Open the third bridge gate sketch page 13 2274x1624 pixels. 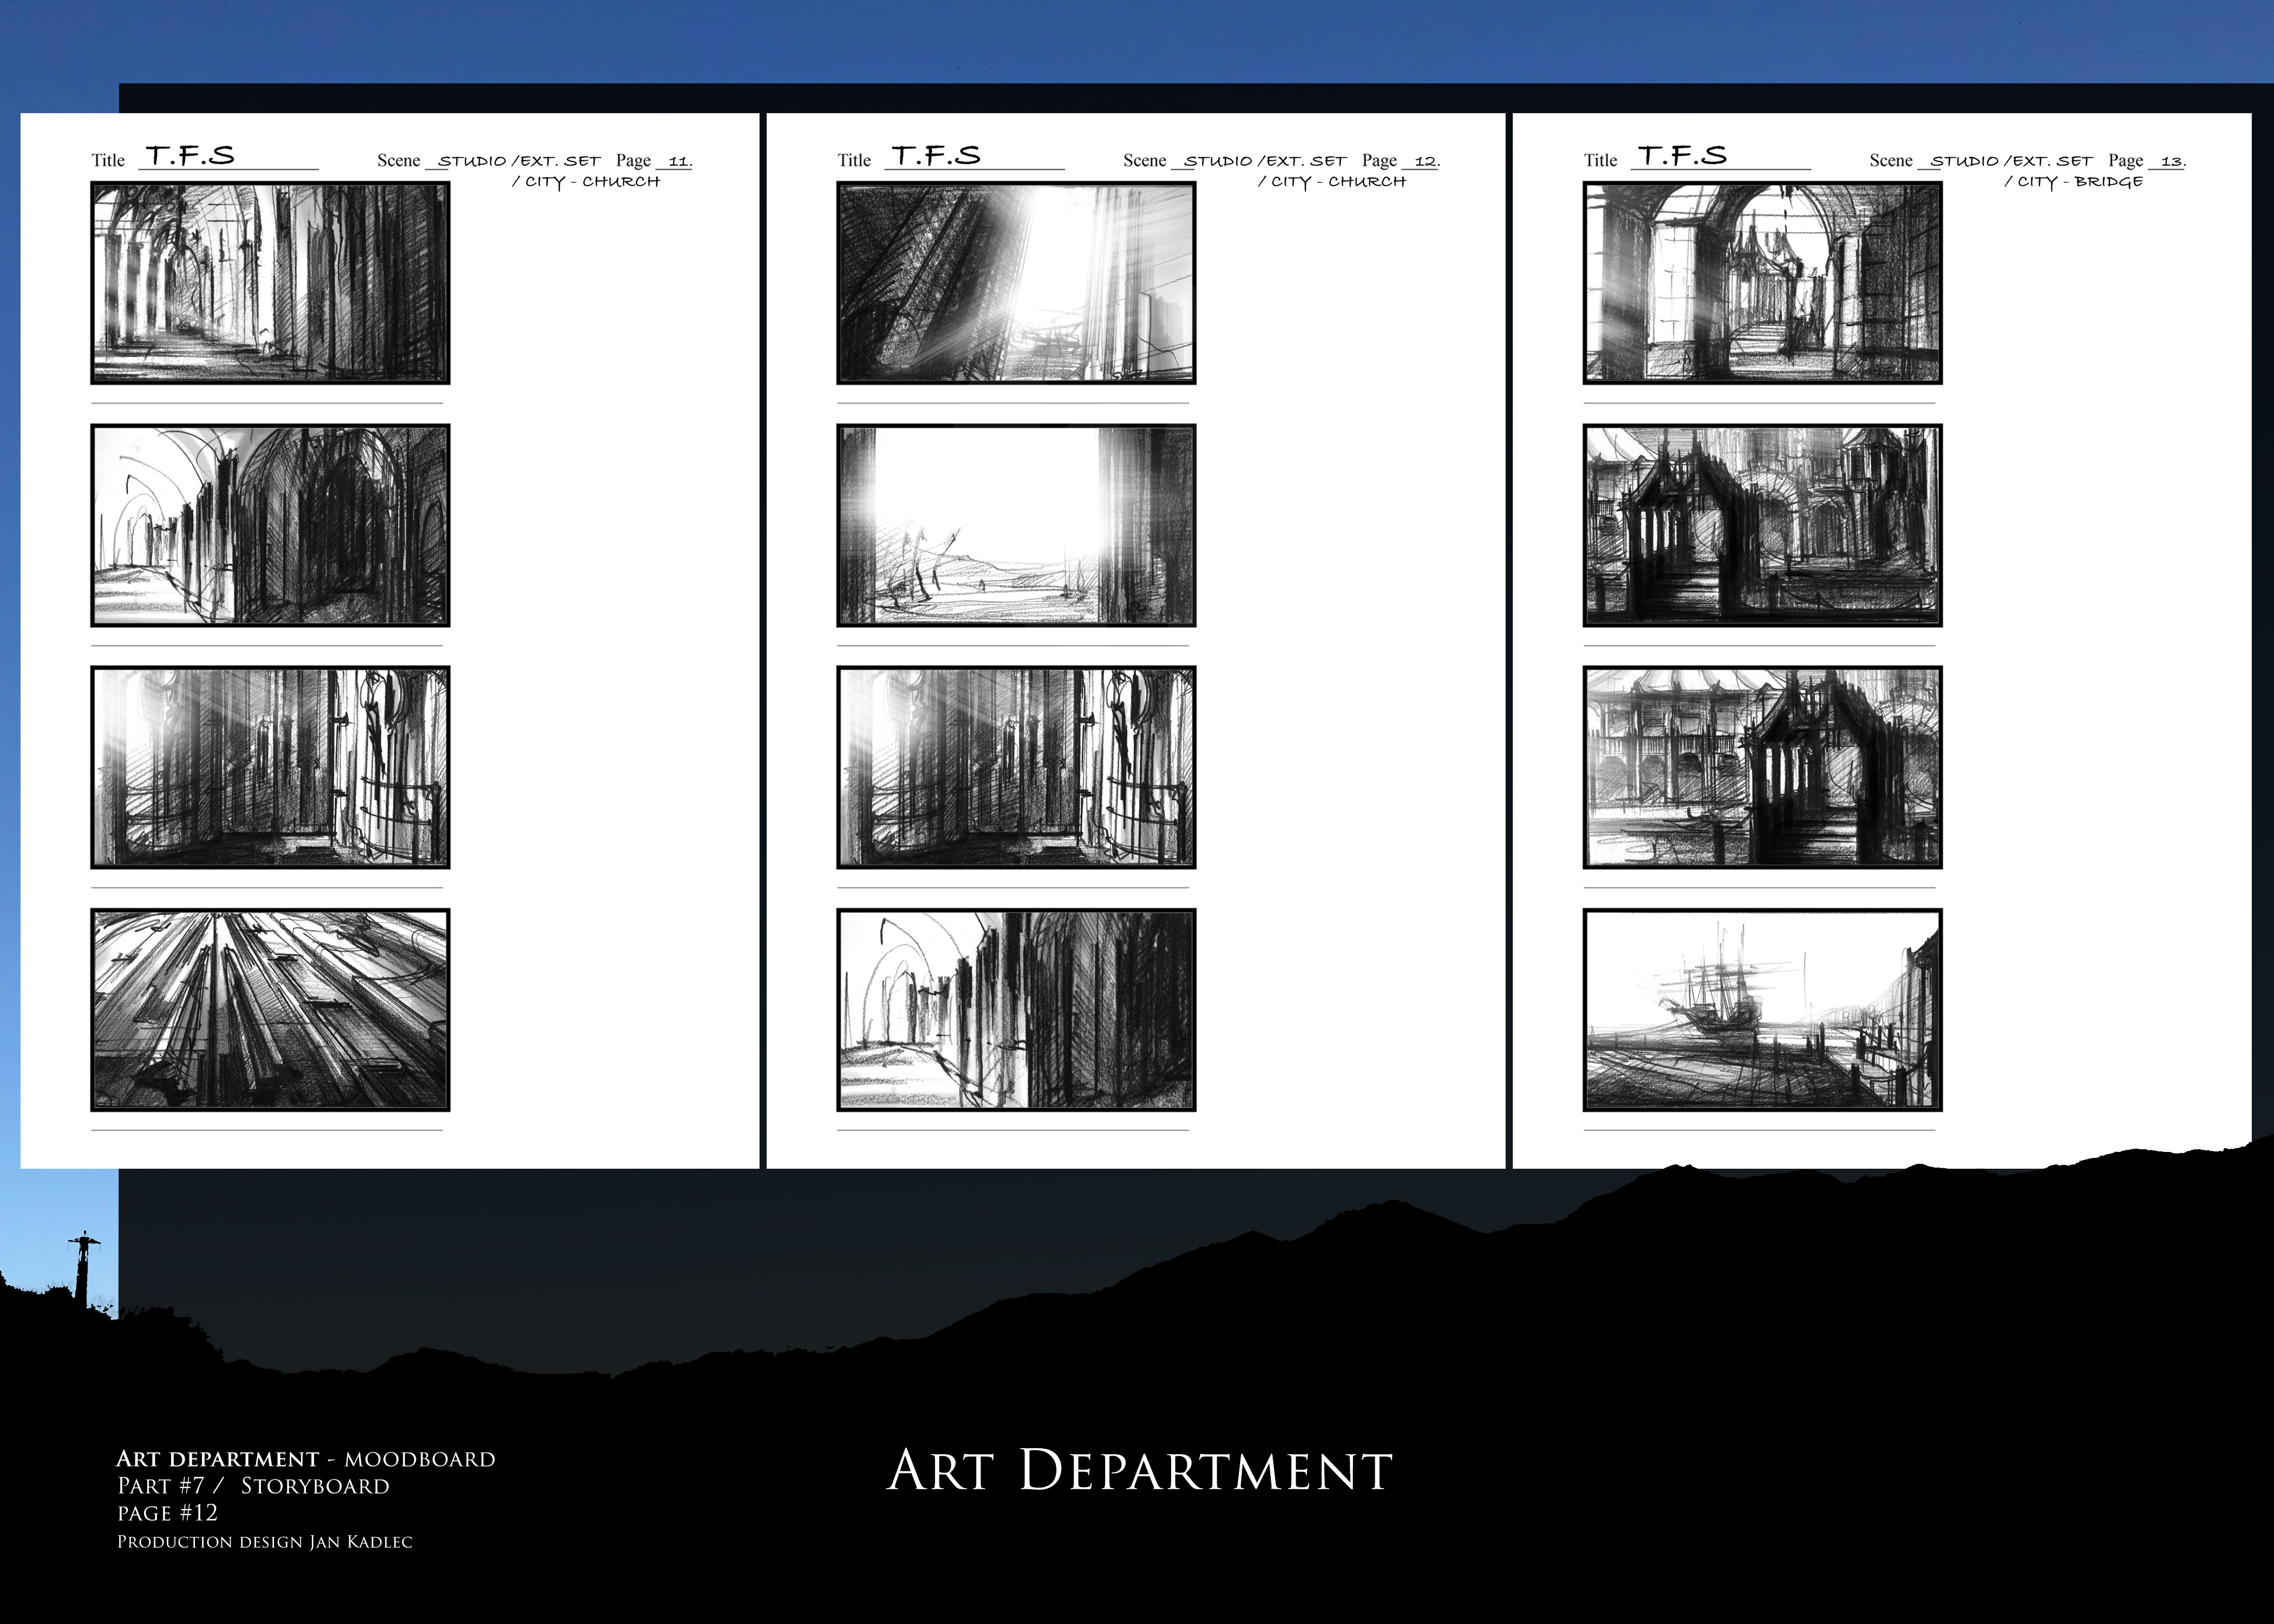coord(1762,767)
